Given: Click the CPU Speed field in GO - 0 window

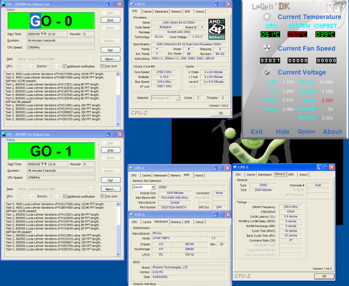Looking at the screenshot, I should 61,47.
